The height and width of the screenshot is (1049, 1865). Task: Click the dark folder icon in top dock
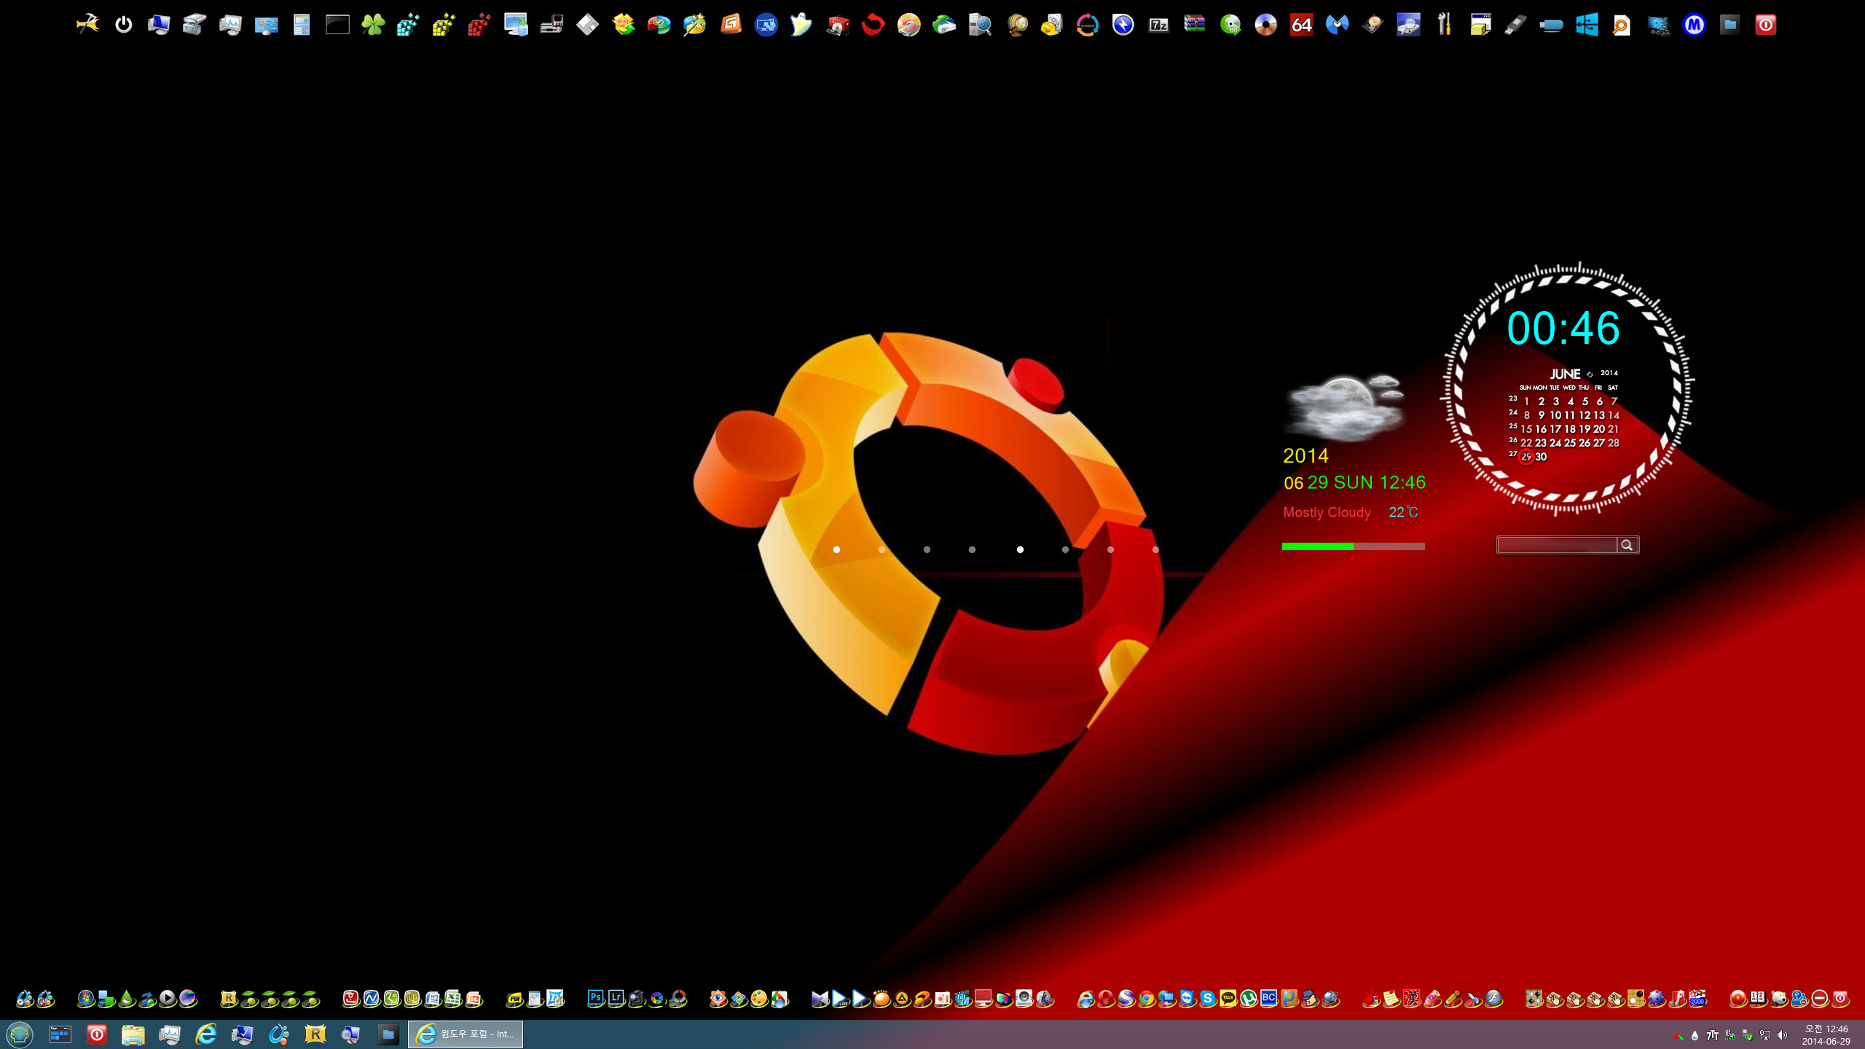[1729, 25]
